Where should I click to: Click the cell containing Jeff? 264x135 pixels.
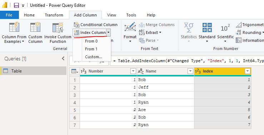click(x=165, y=87)
